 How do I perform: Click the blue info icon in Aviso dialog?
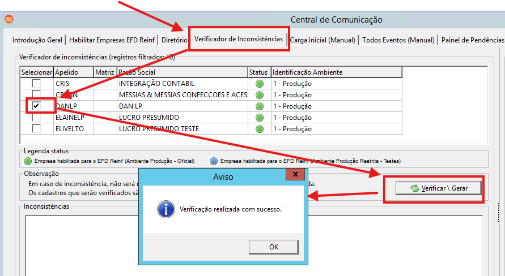coord(166,209)
